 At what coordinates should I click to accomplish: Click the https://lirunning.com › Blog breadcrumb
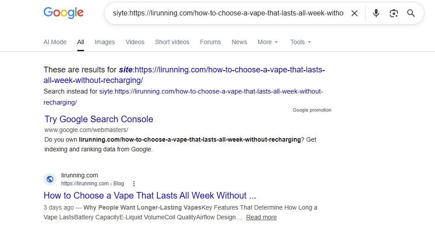(x=93, y=184)
